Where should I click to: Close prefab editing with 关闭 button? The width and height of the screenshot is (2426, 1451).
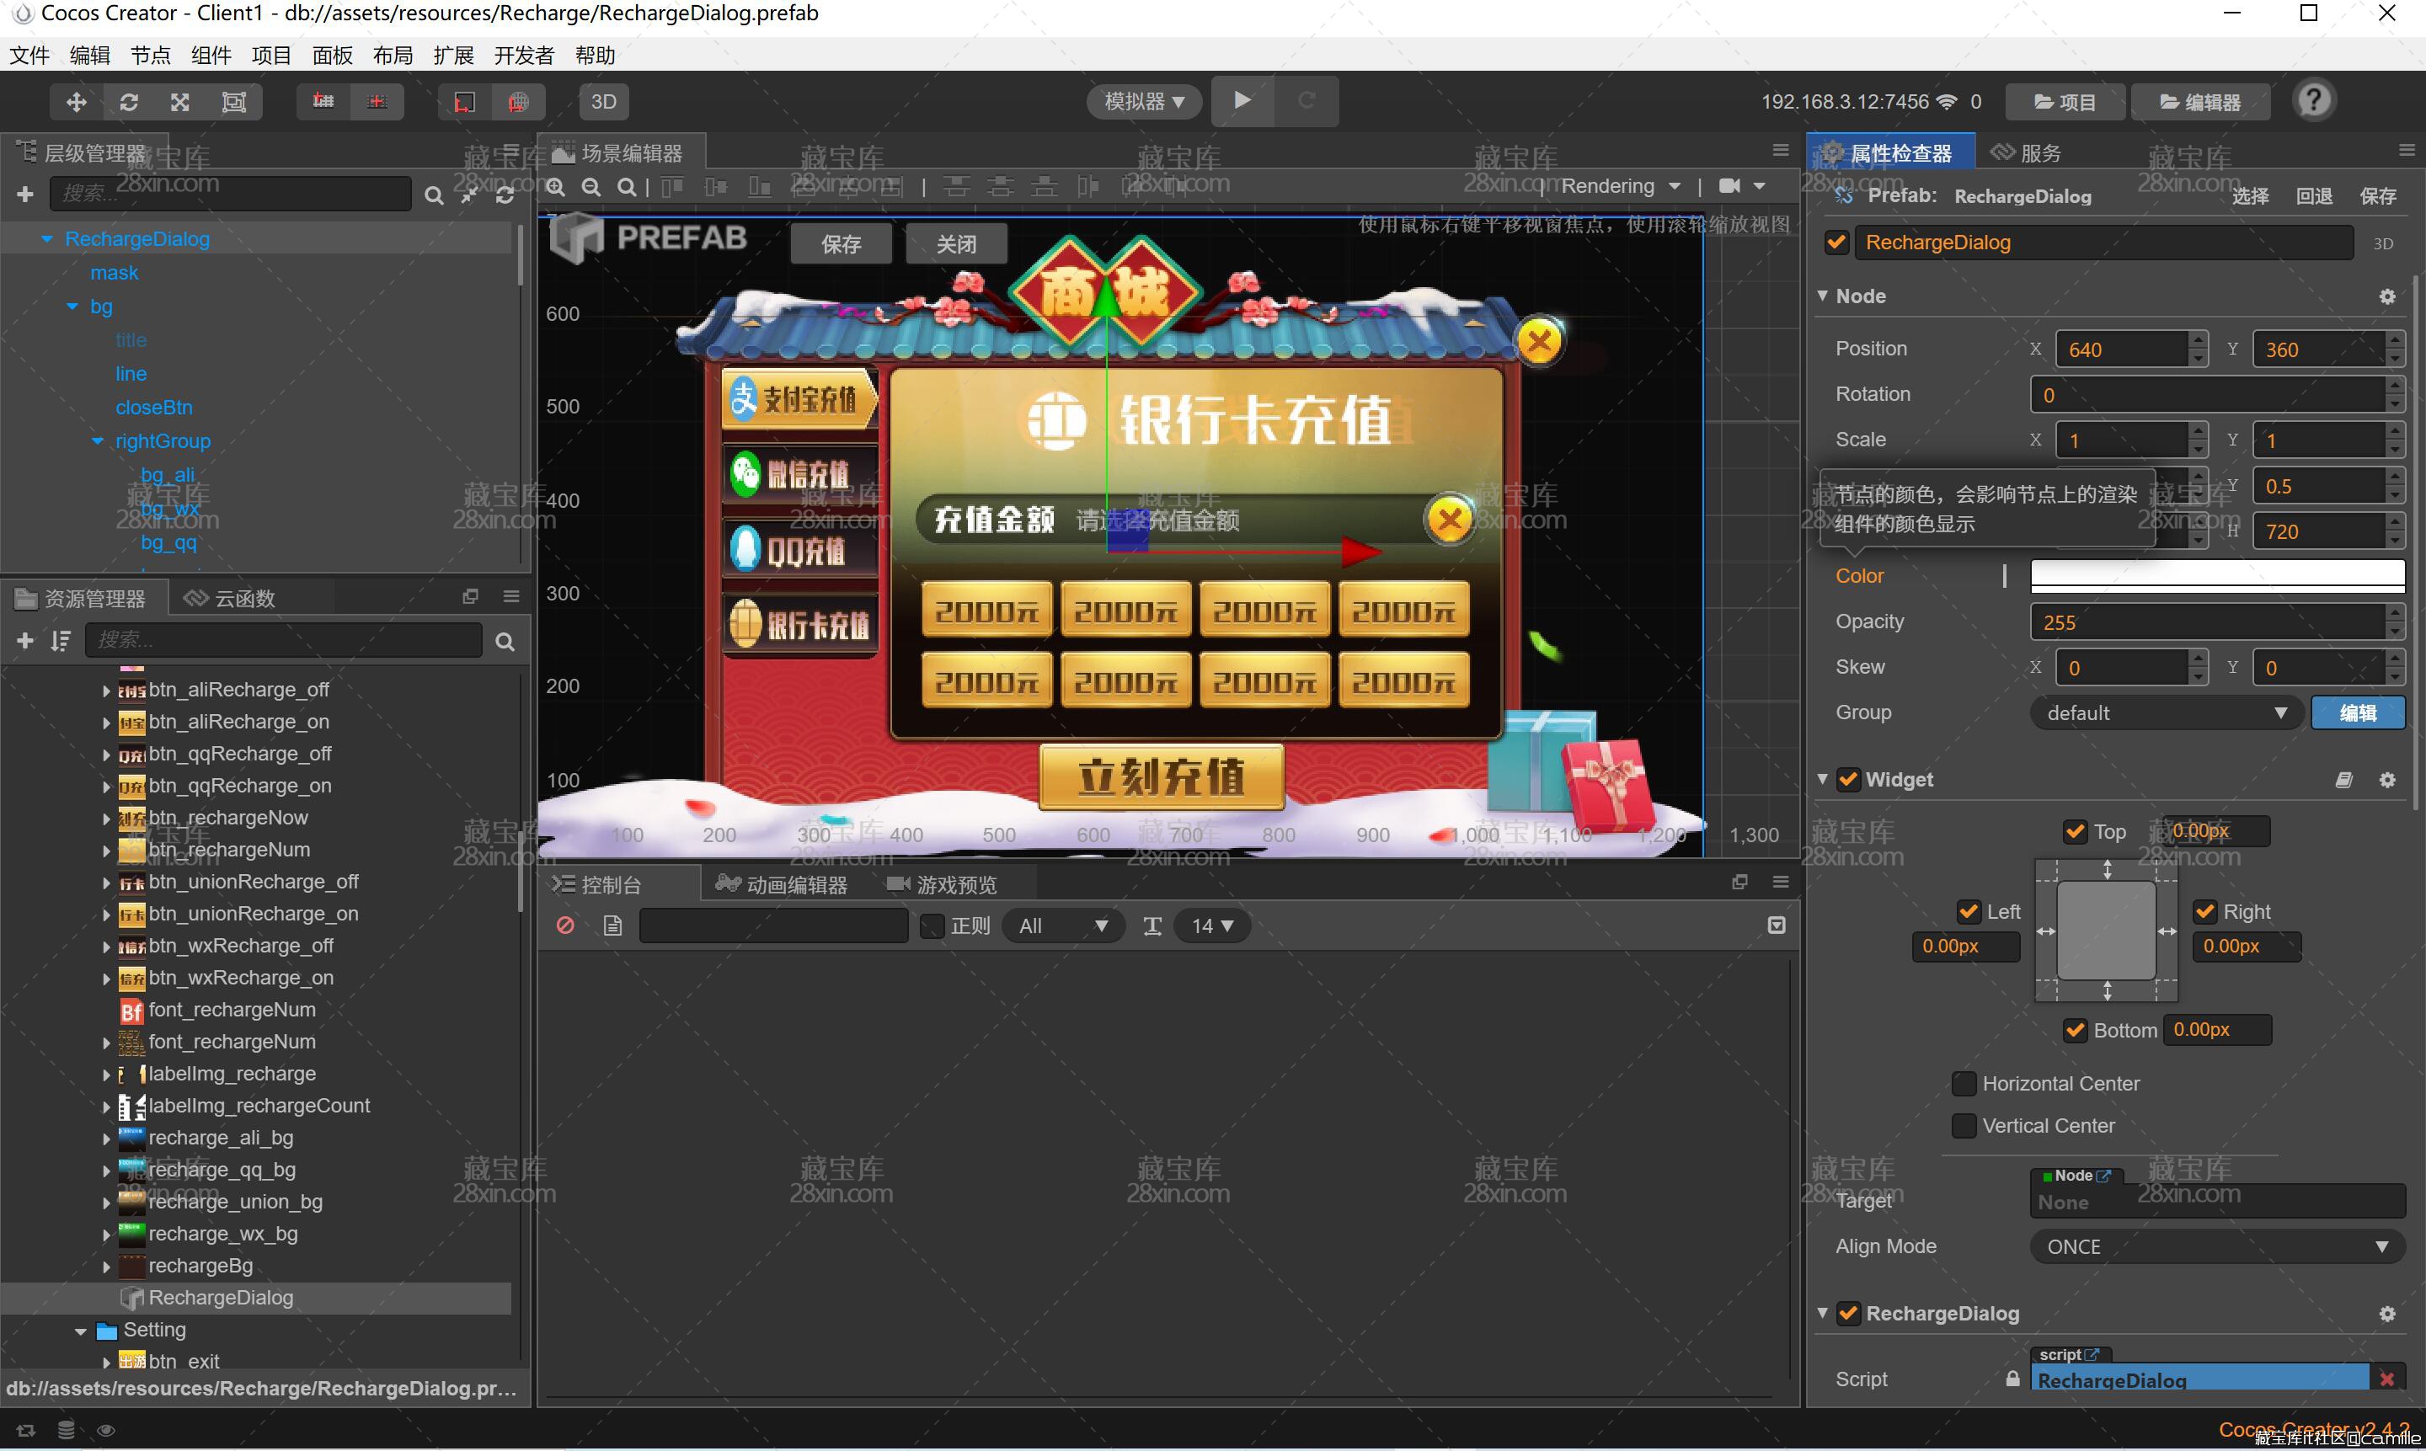955,243
